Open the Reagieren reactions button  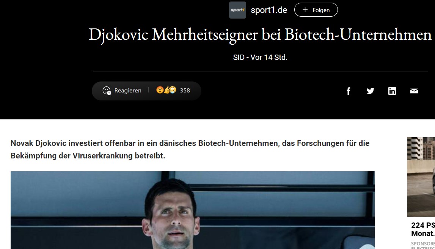[122, 91]
